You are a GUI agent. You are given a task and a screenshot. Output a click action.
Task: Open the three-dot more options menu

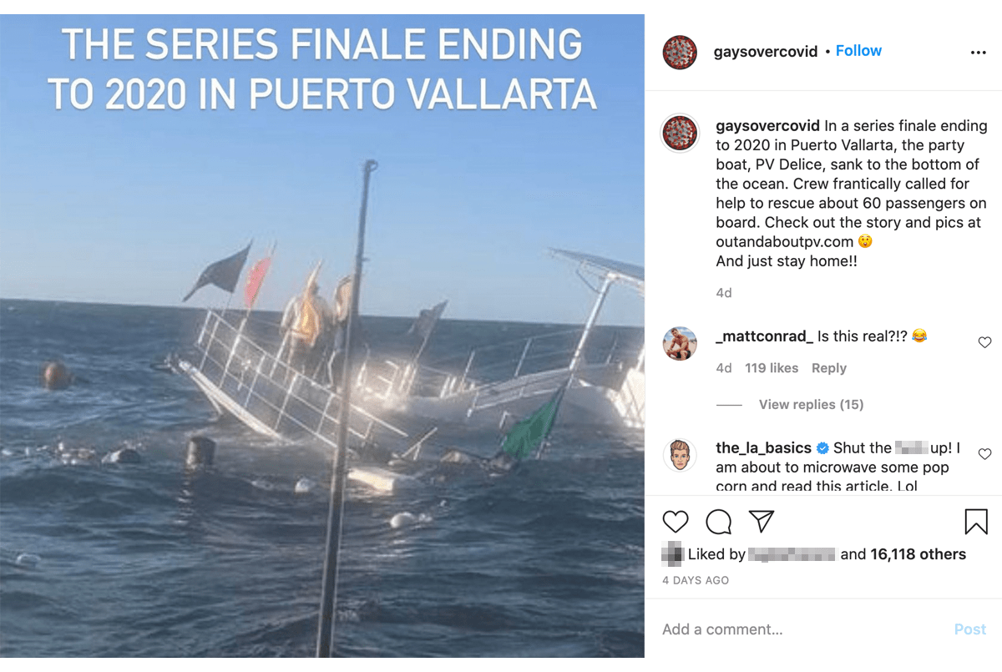(978, 53)
